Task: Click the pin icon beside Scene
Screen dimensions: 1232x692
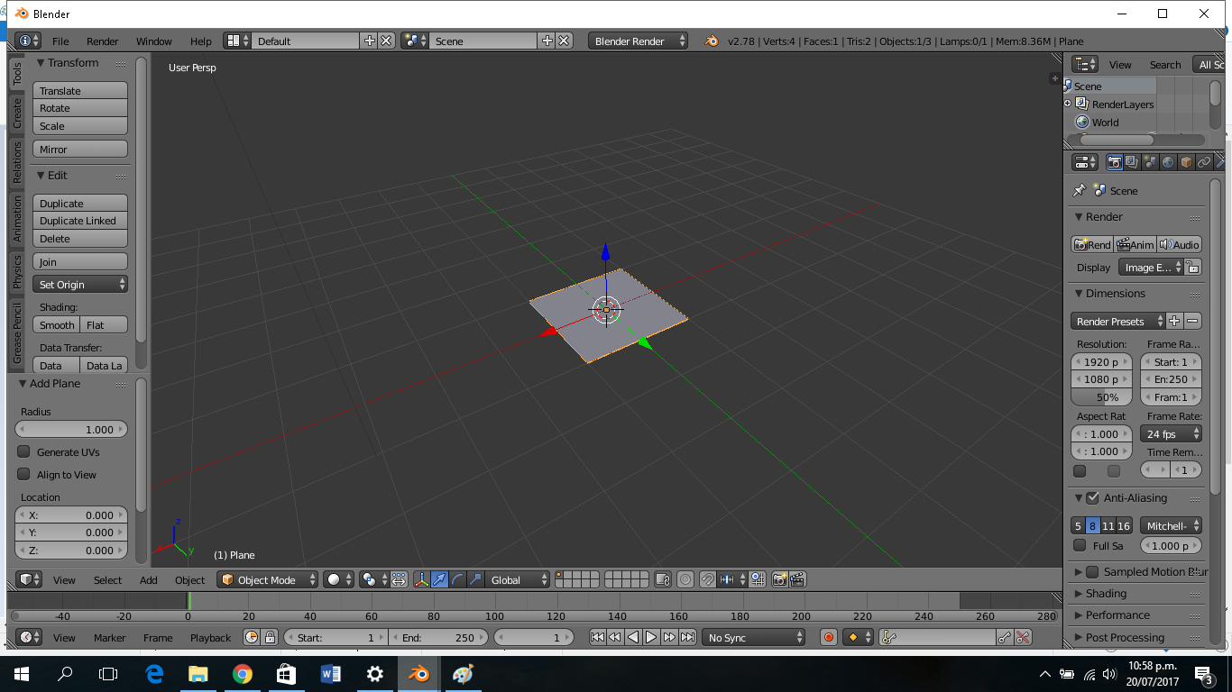Action: click(1079, 191)
